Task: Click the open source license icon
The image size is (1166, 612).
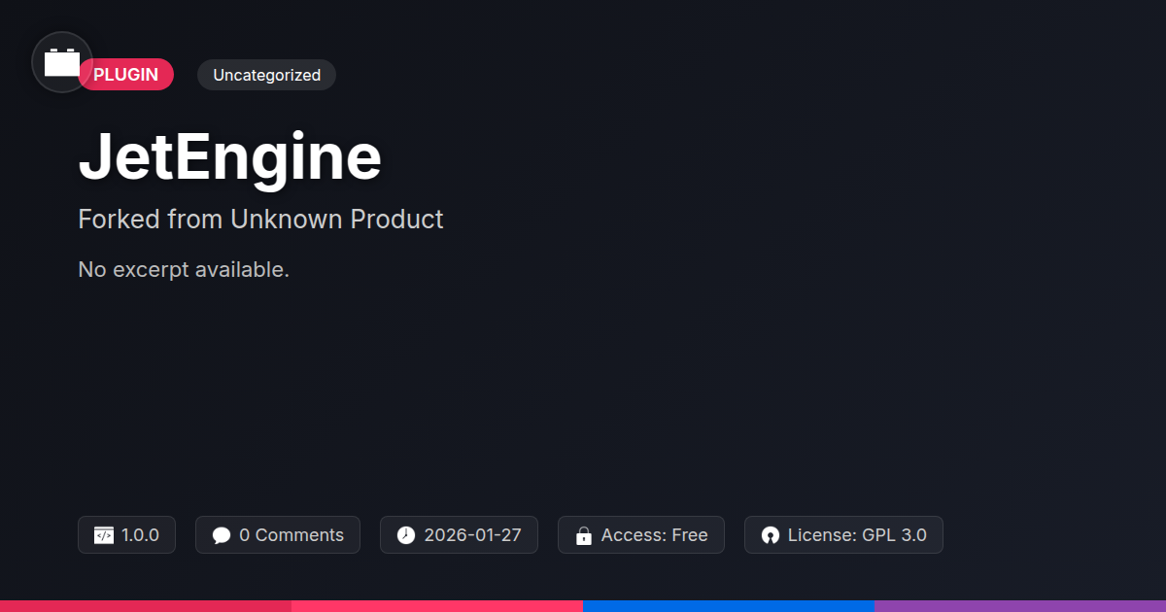Action: point(771,535)
